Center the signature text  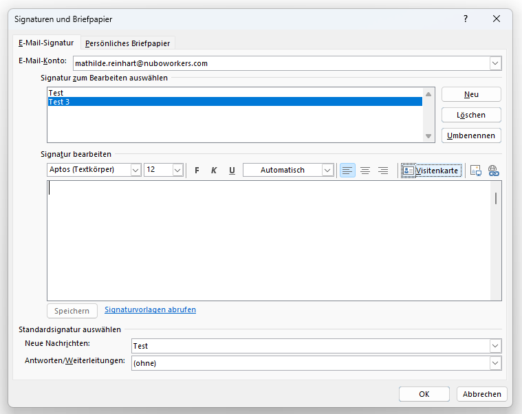pyautogui.click(x=365, y=171)
